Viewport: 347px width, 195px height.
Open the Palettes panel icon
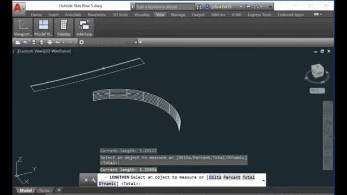[x=64, y=28]
